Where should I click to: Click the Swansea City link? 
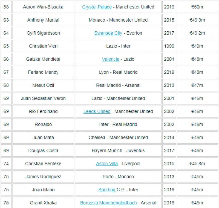click(x=108, y=33)
